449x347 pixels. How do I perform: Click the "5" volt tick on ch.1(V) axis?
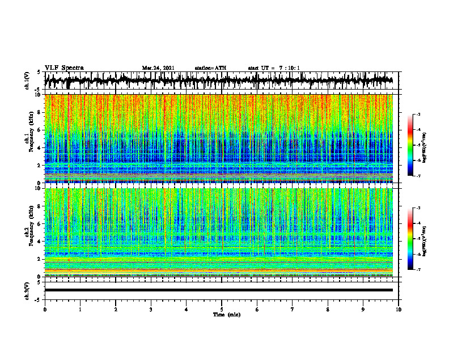(x=39, y=73)
